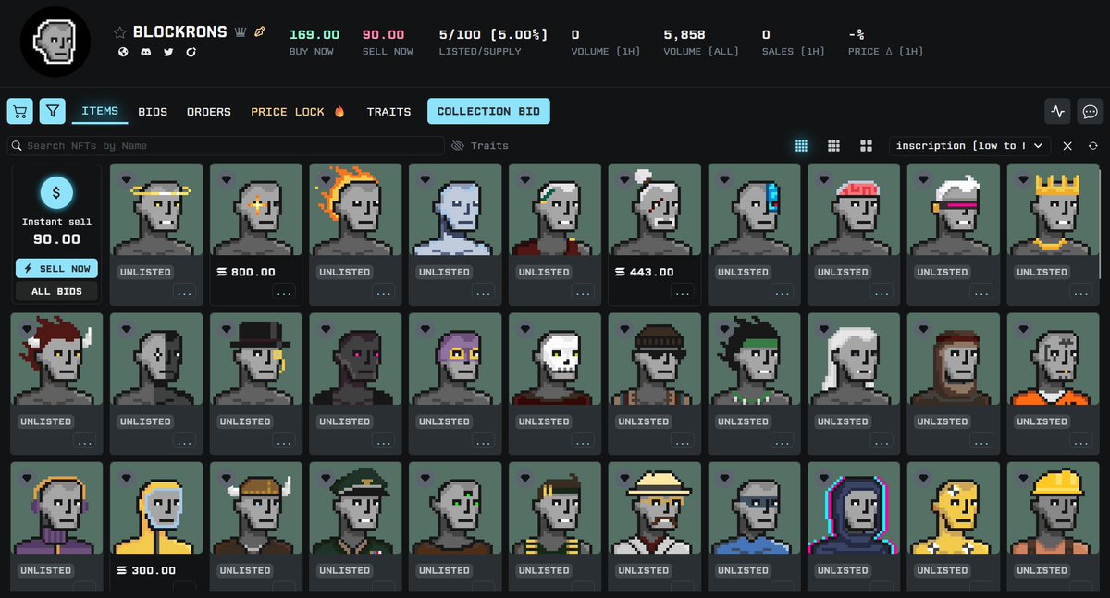Open the ... menu on the brown-hooded Blockron
The height and width of the screenshot is (598, 1110).
pyautogui.click(x=981, y=442)
